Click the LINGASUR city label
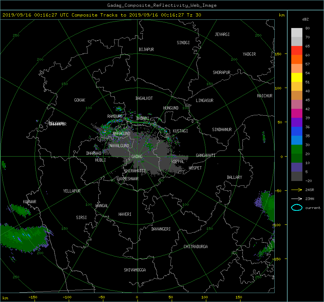 tap(204, 101)
